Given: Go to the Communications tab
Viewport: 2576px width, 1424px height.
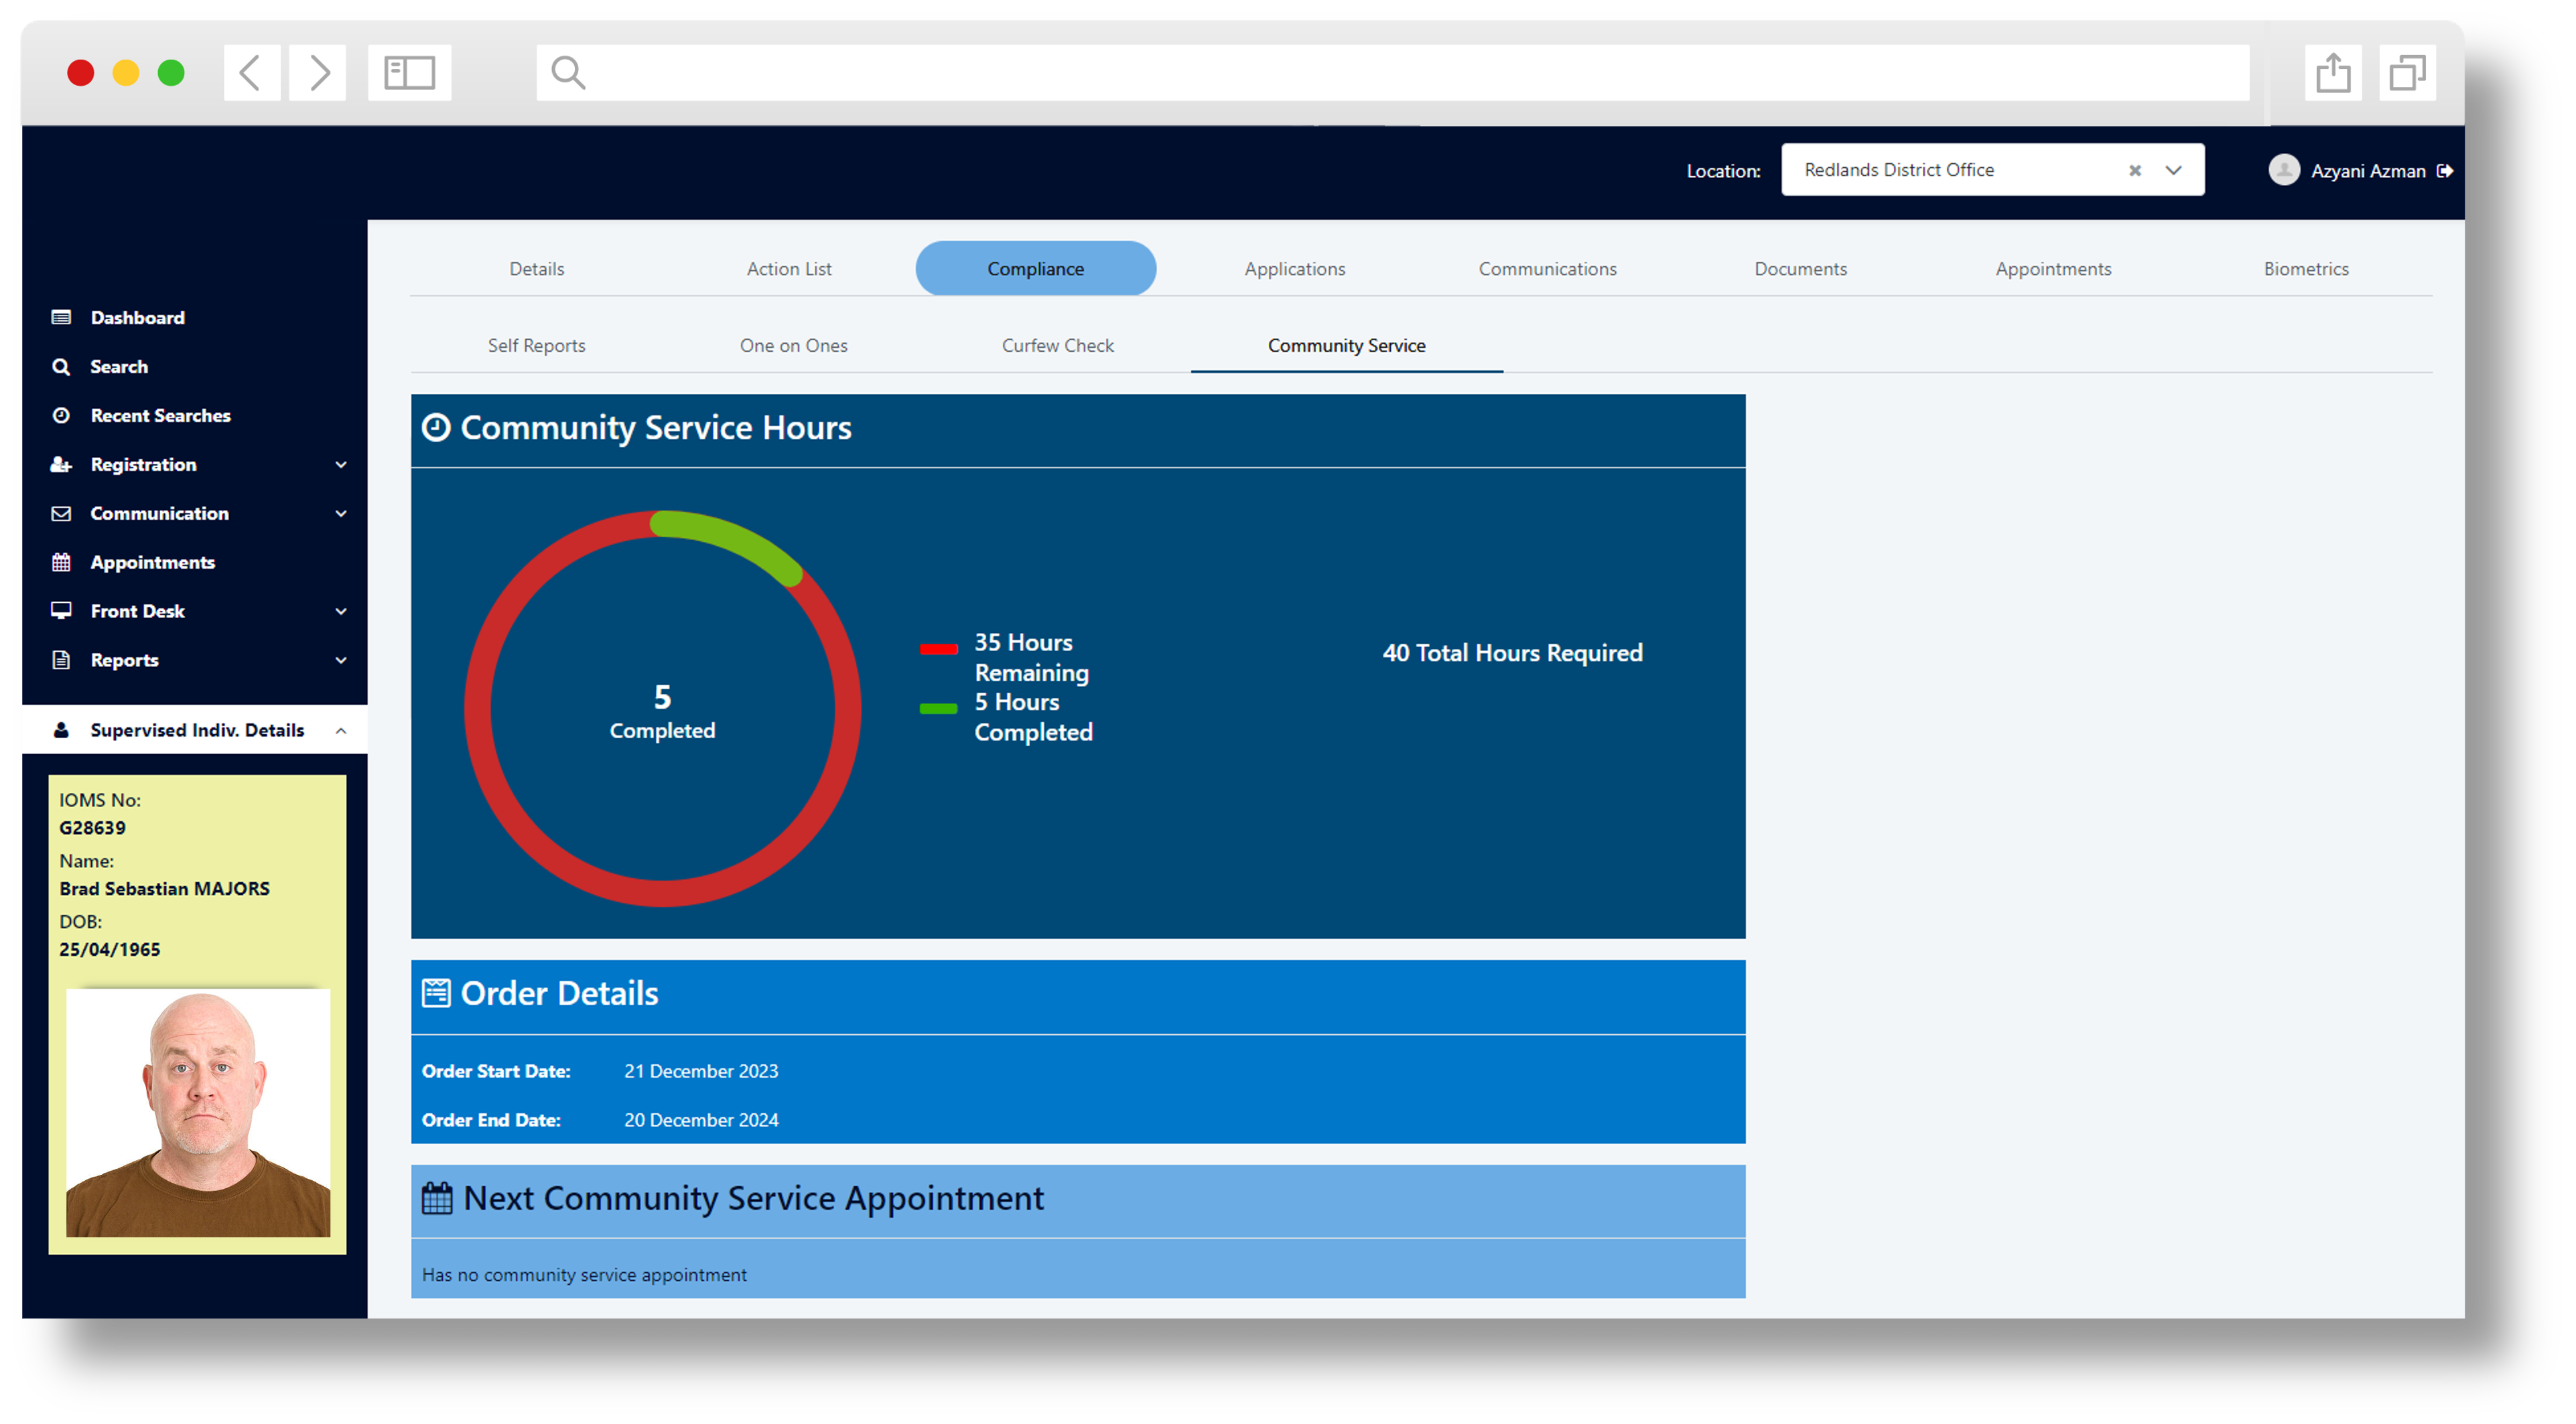Looking at the screenshot, I should tap(1548, 269).
